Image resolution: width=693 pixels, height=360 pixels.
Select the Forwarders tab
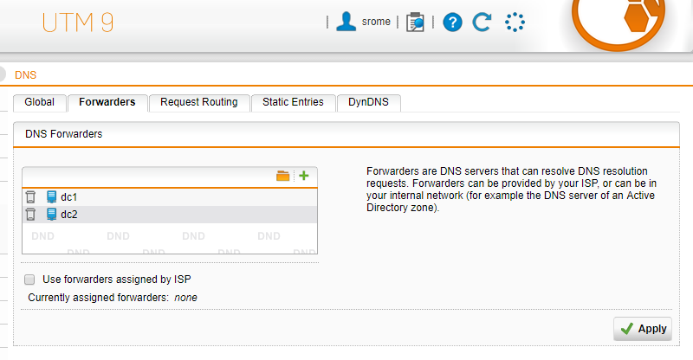click(x=107, y=102)
